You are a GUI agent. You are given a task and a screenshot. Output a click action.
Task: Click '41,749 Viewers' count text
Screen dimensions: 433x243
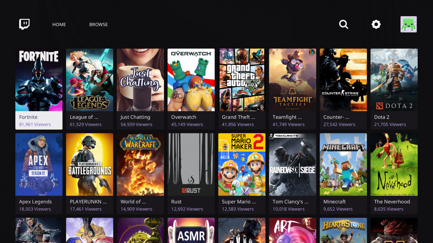pos(289,125)
